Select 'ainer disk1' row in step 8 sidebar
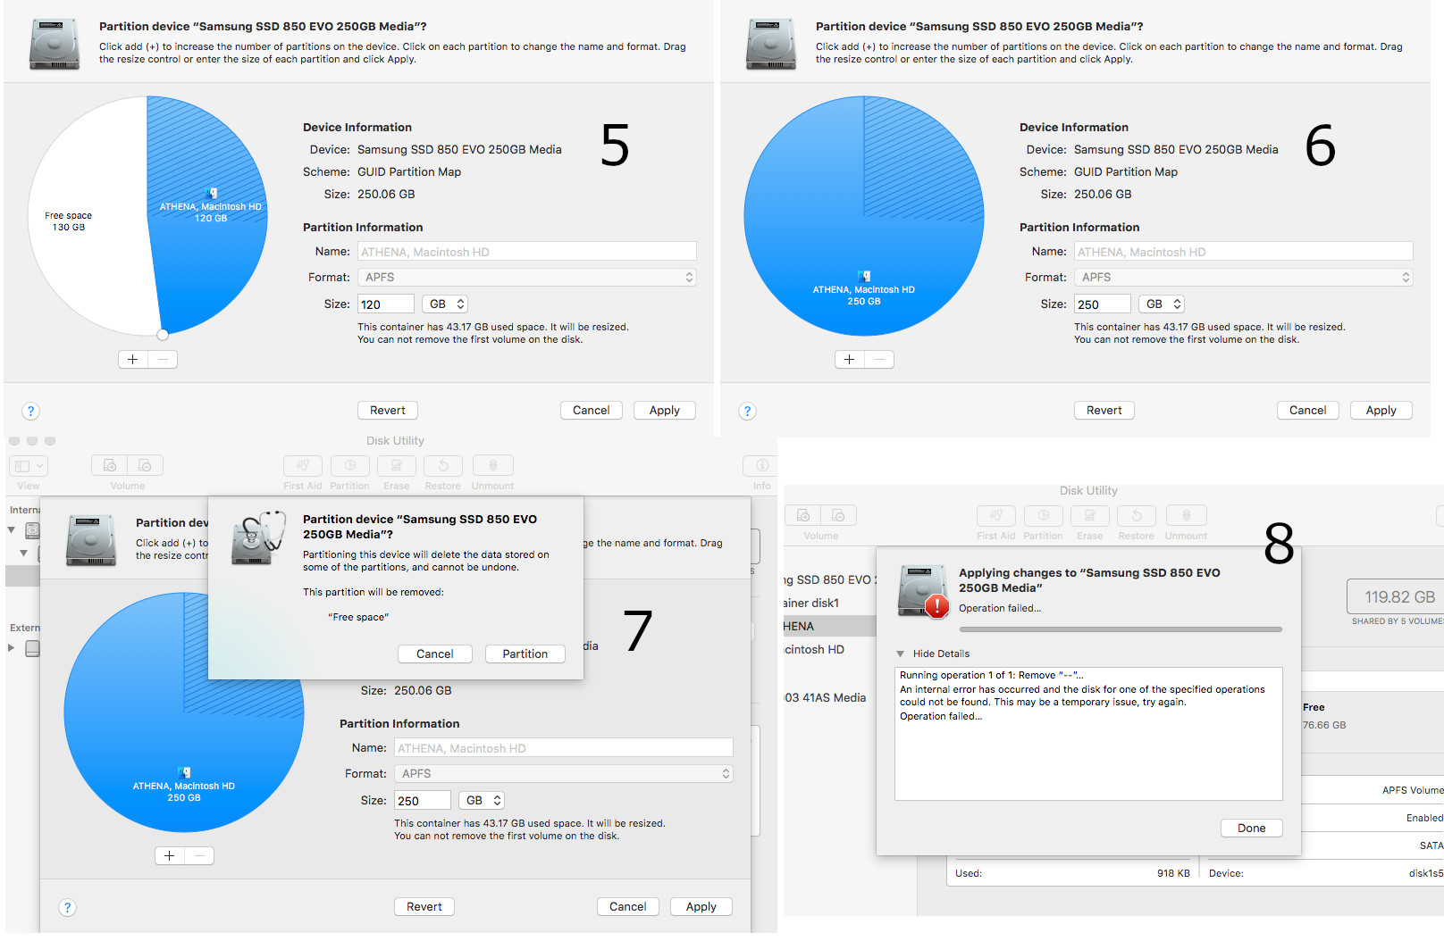 830,603
